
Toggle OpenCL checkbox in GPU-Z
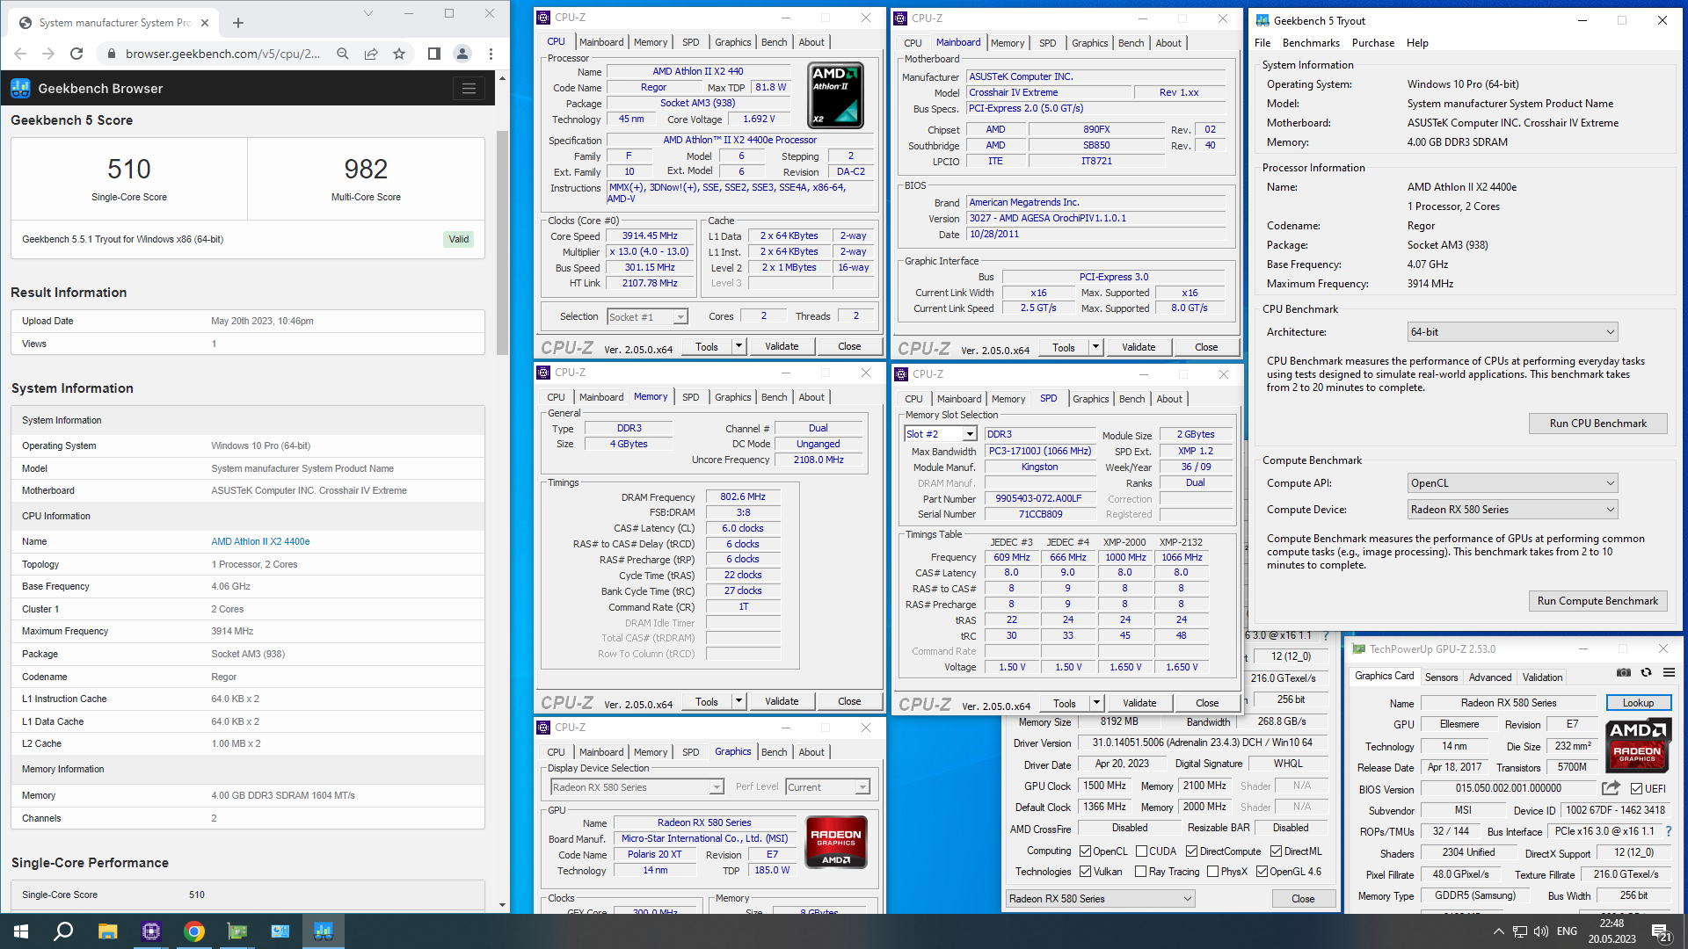[1085, 851]
